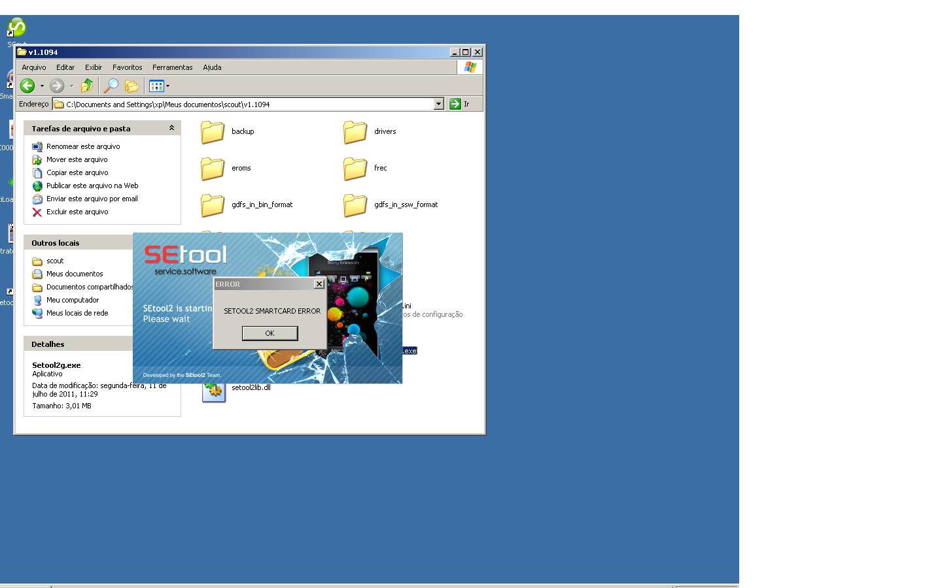
Task: Click the network places globe icon
Action: point(37,313)
